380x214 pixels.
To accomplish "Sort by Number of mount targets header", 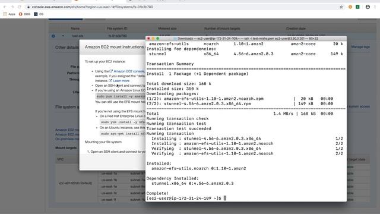I will coord(222,29).
